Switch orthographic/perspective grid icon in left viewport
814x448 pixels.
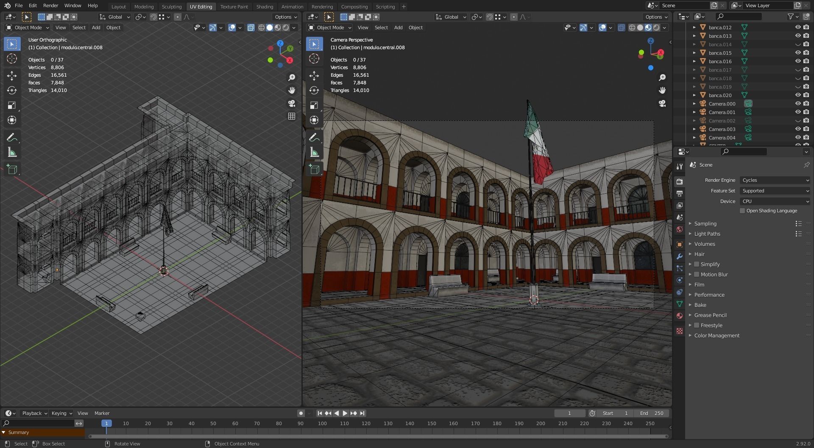292,116
